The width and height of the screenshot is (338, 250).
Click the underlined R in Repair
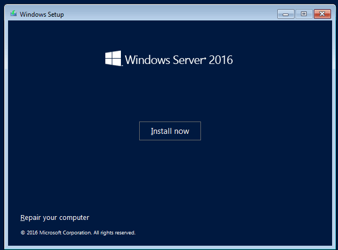(x=23, y=218)
